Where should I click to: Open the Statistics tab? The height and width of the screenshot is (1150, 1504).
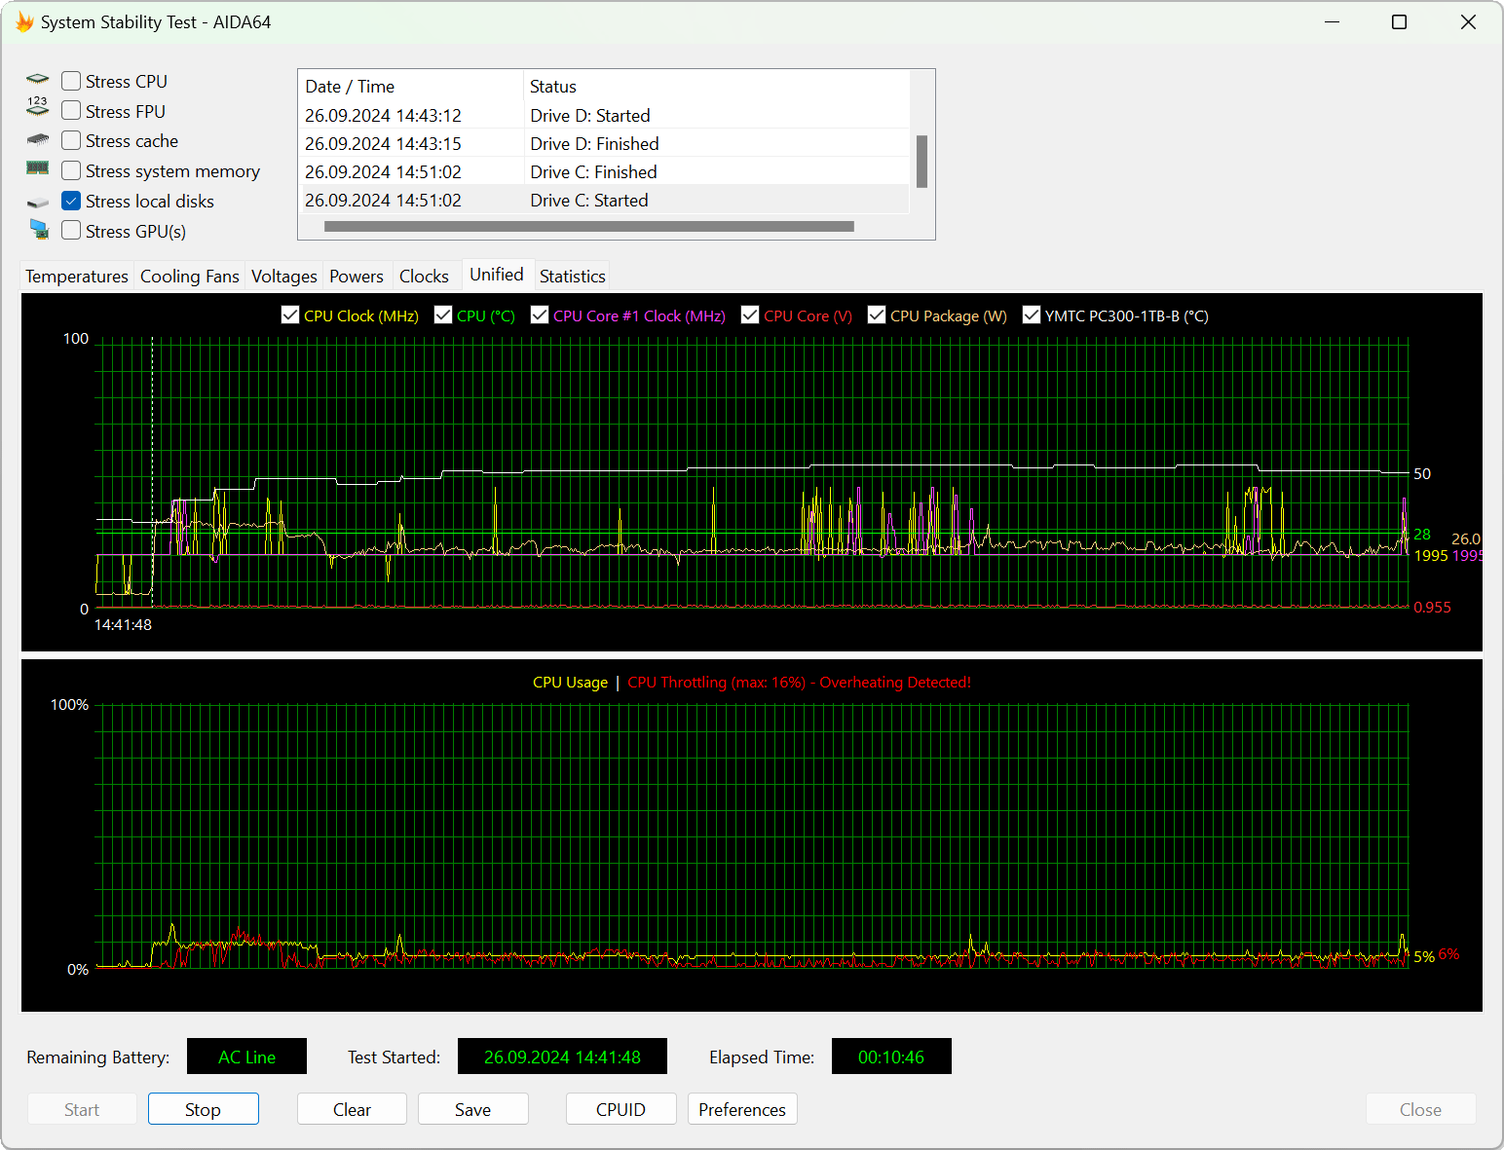click(572, 277)
